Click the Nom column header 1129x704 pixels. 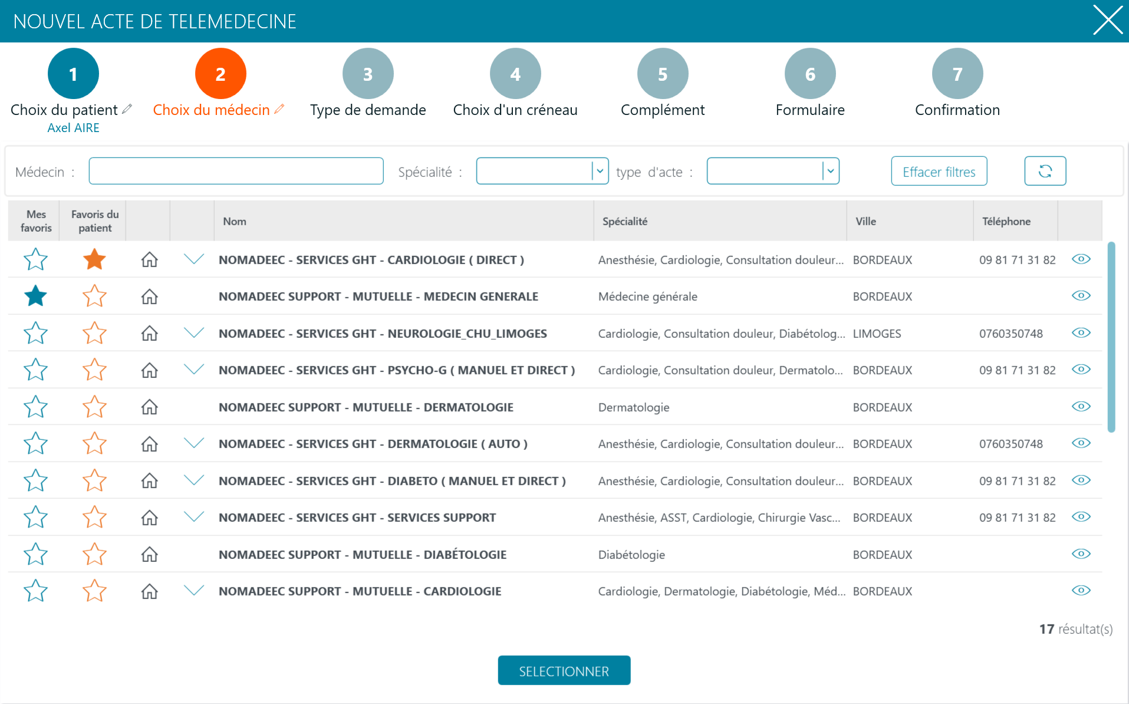tap(404, 221)
